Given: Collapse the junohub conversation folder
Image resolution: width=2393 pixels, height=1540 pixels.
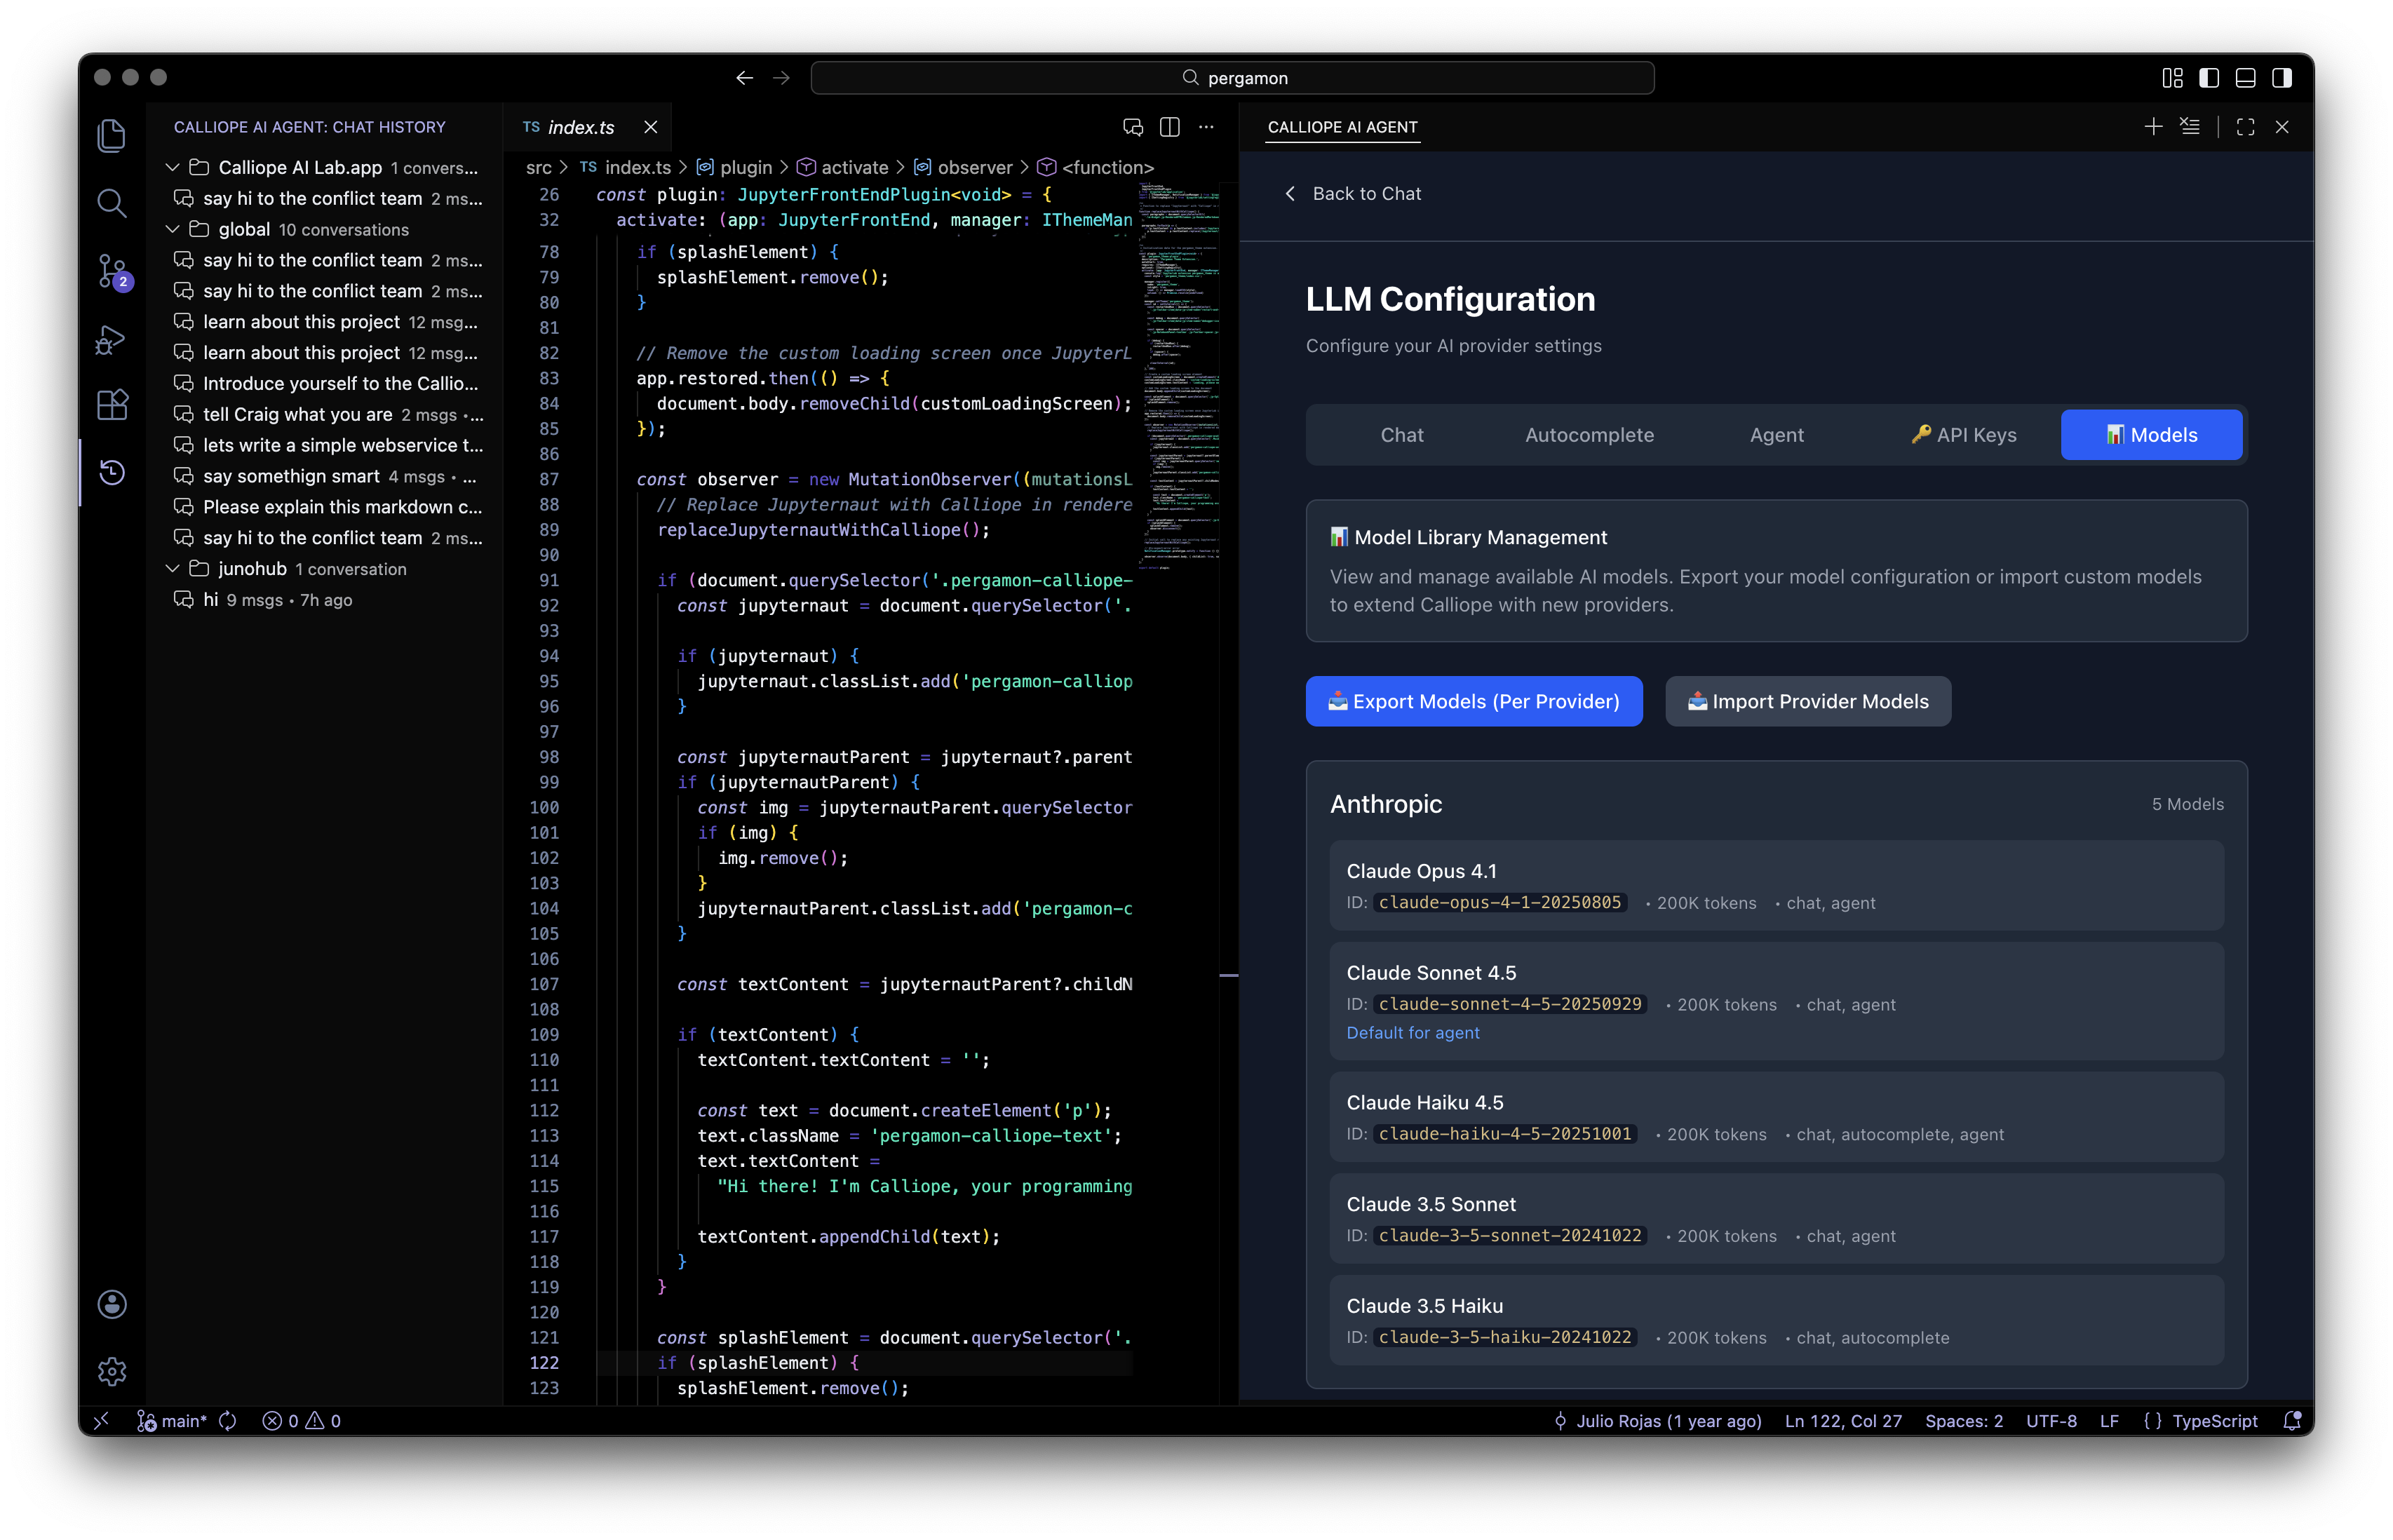Looking at the screenshot, I should click(172, 568).
